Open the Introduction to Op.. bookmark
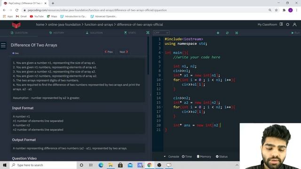The height and width of the screenshot is (169, 301). pyautogui.click(x=73, y=16)
